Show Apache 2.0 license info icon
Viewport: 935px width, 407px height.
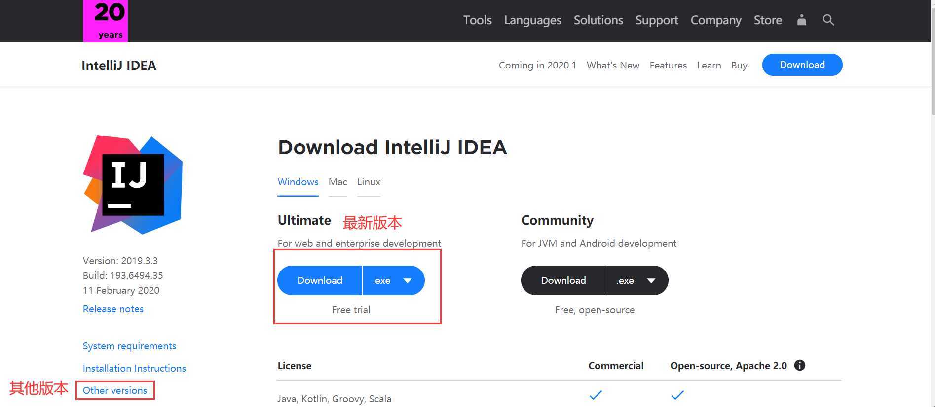coord(800,365)
